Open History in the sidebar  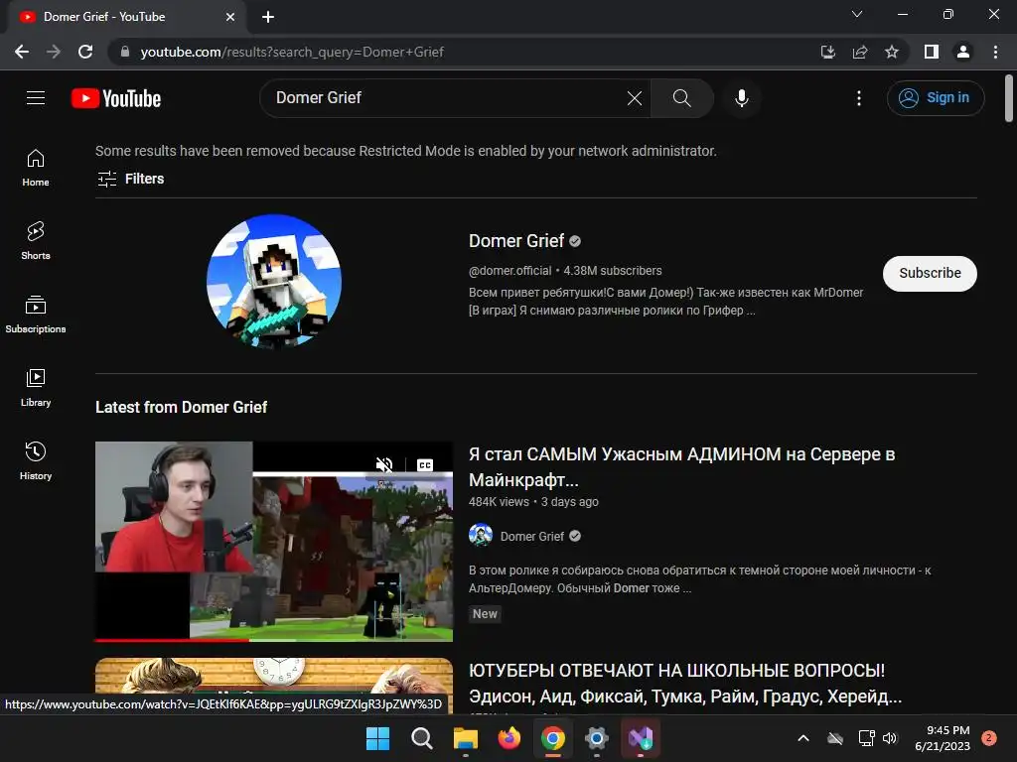click(x=36, y=460)
